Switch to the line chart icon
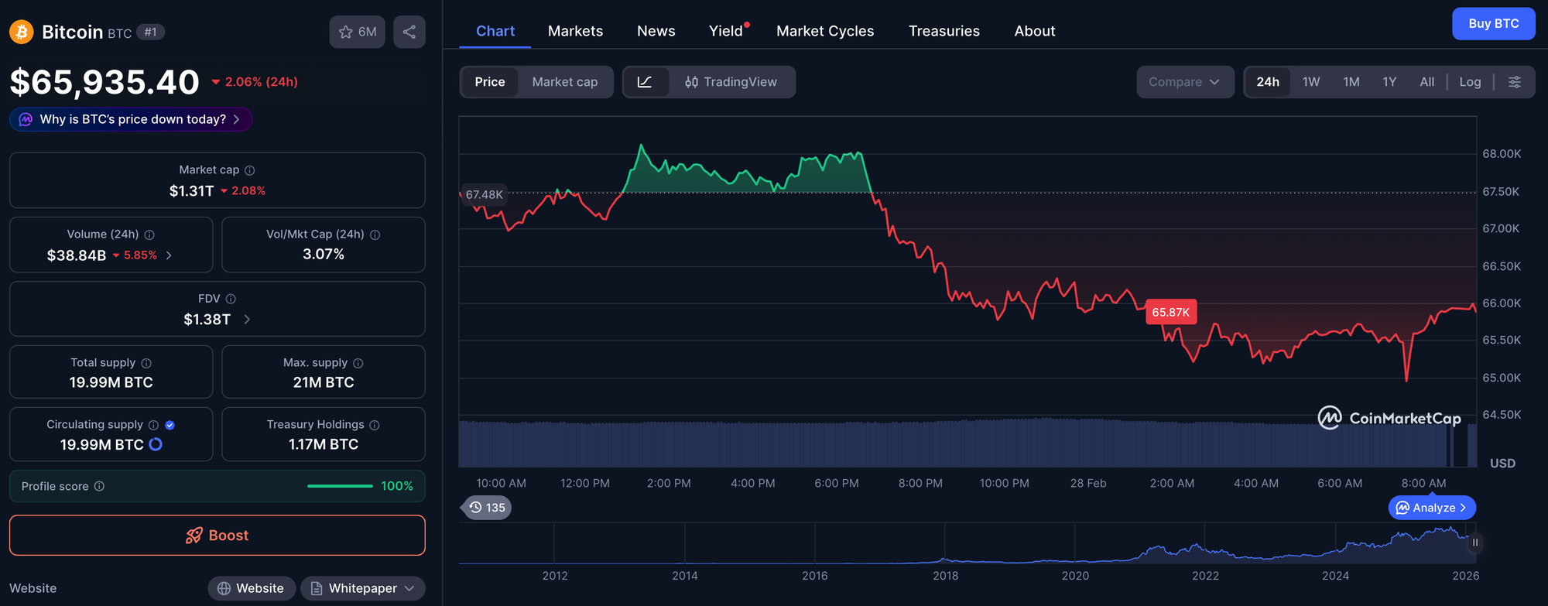 pos(645,82)
